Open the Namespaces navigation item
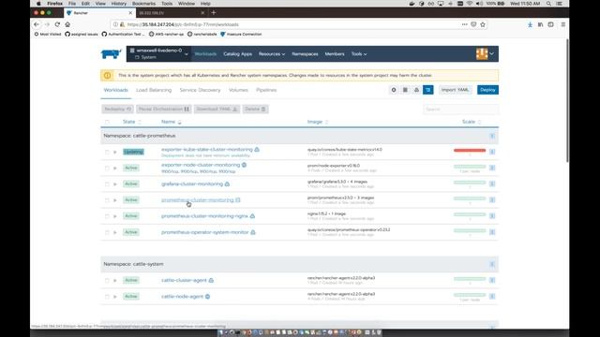This screenshot has width=600, height=337. pos(305,54)
